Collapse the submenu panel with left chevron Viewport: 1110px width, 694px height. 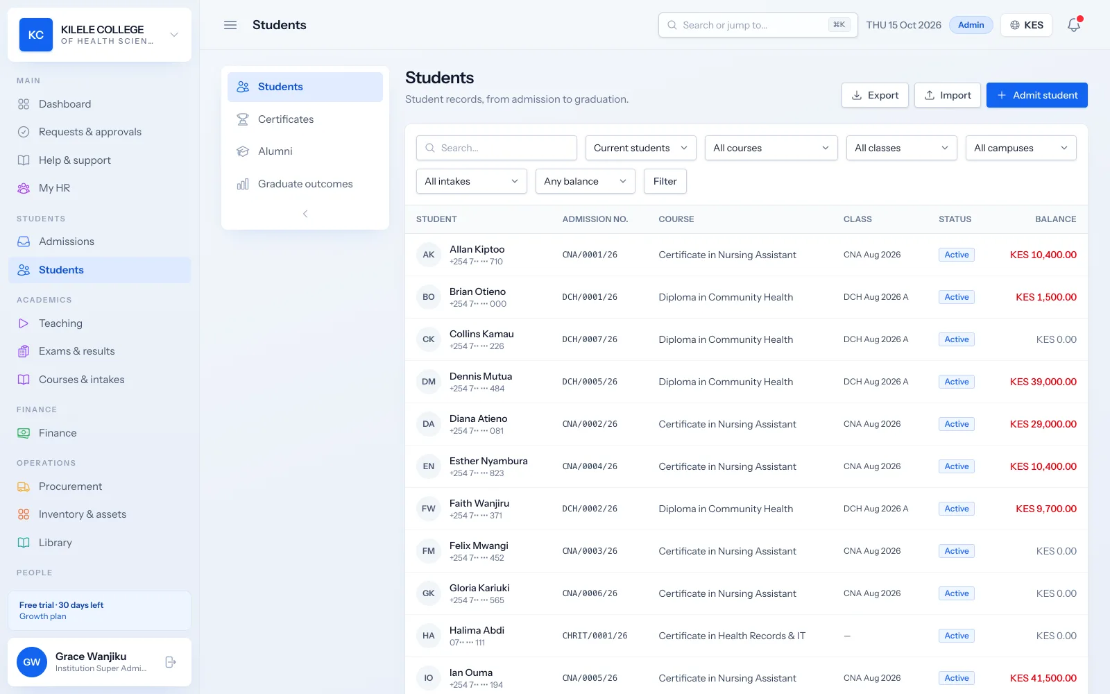point(305,214)
